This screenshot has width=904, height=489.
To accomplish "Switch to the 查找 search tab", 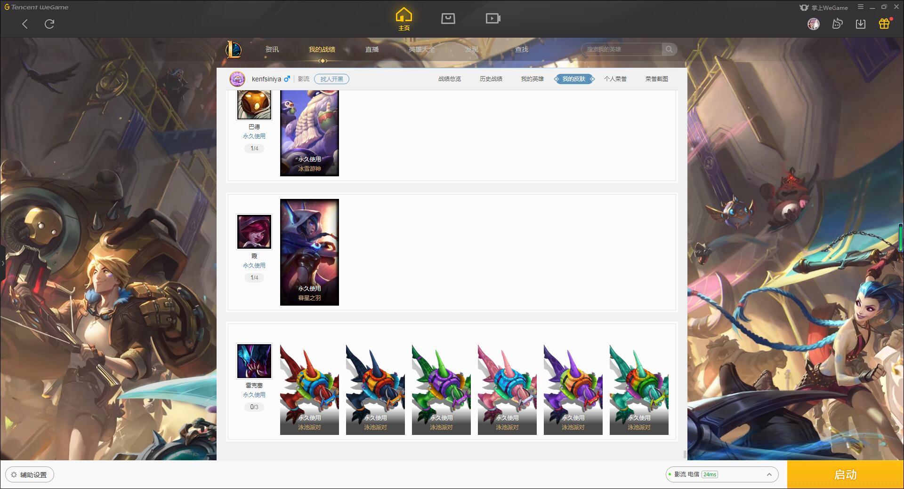I will 522,49.
